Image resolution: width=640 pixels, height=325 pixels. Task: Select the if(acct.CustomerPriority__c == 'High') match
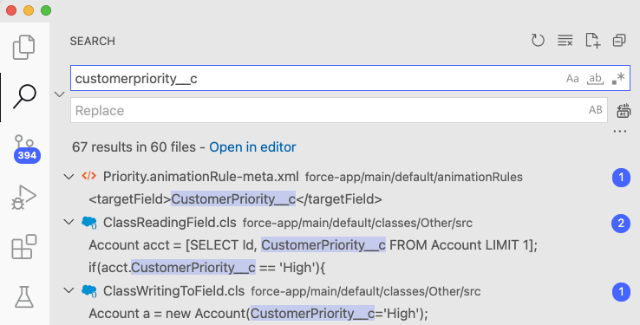pyautogui.click(x=207, y=268)
